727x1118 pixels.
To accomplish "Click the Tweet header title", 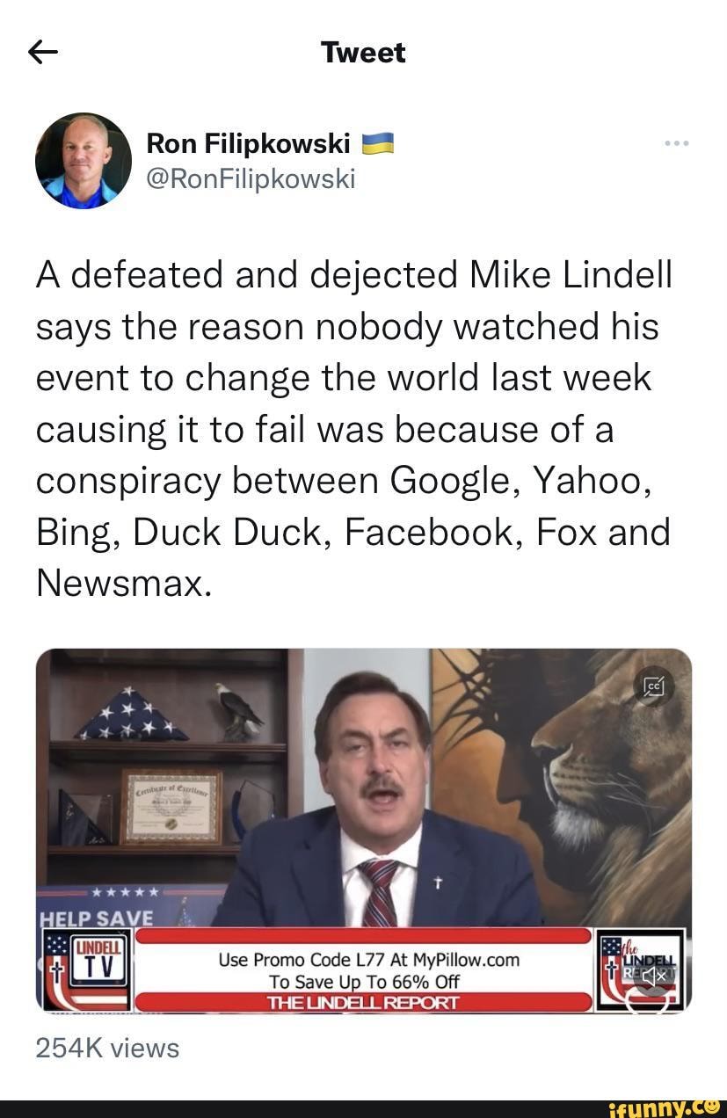I will point(363,53).
